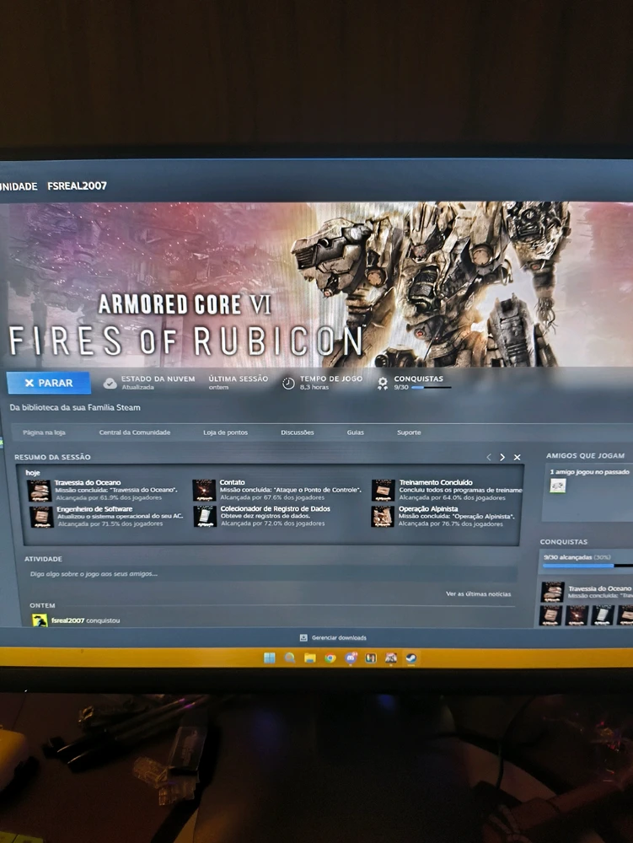This screenshot has height=843, width=633.
Task: Open the Página na loja tab
Action: pos(44,432)
